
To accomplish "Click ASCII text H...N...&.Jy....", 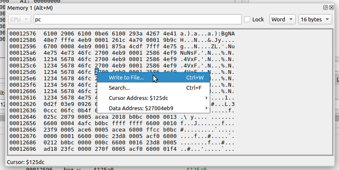I will pyautogui.click(x=207, y=40).
